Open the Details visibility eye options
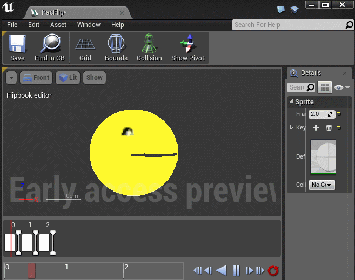This screenshot has width=355, height=280. point(341,87)
